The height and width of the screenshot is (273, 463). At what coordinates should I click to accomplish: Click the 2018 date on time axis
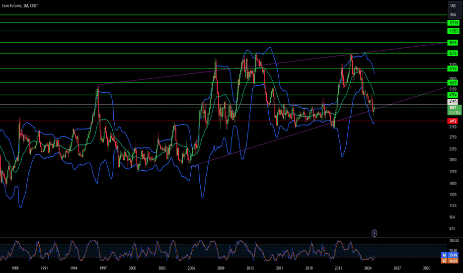pos(309,268)
